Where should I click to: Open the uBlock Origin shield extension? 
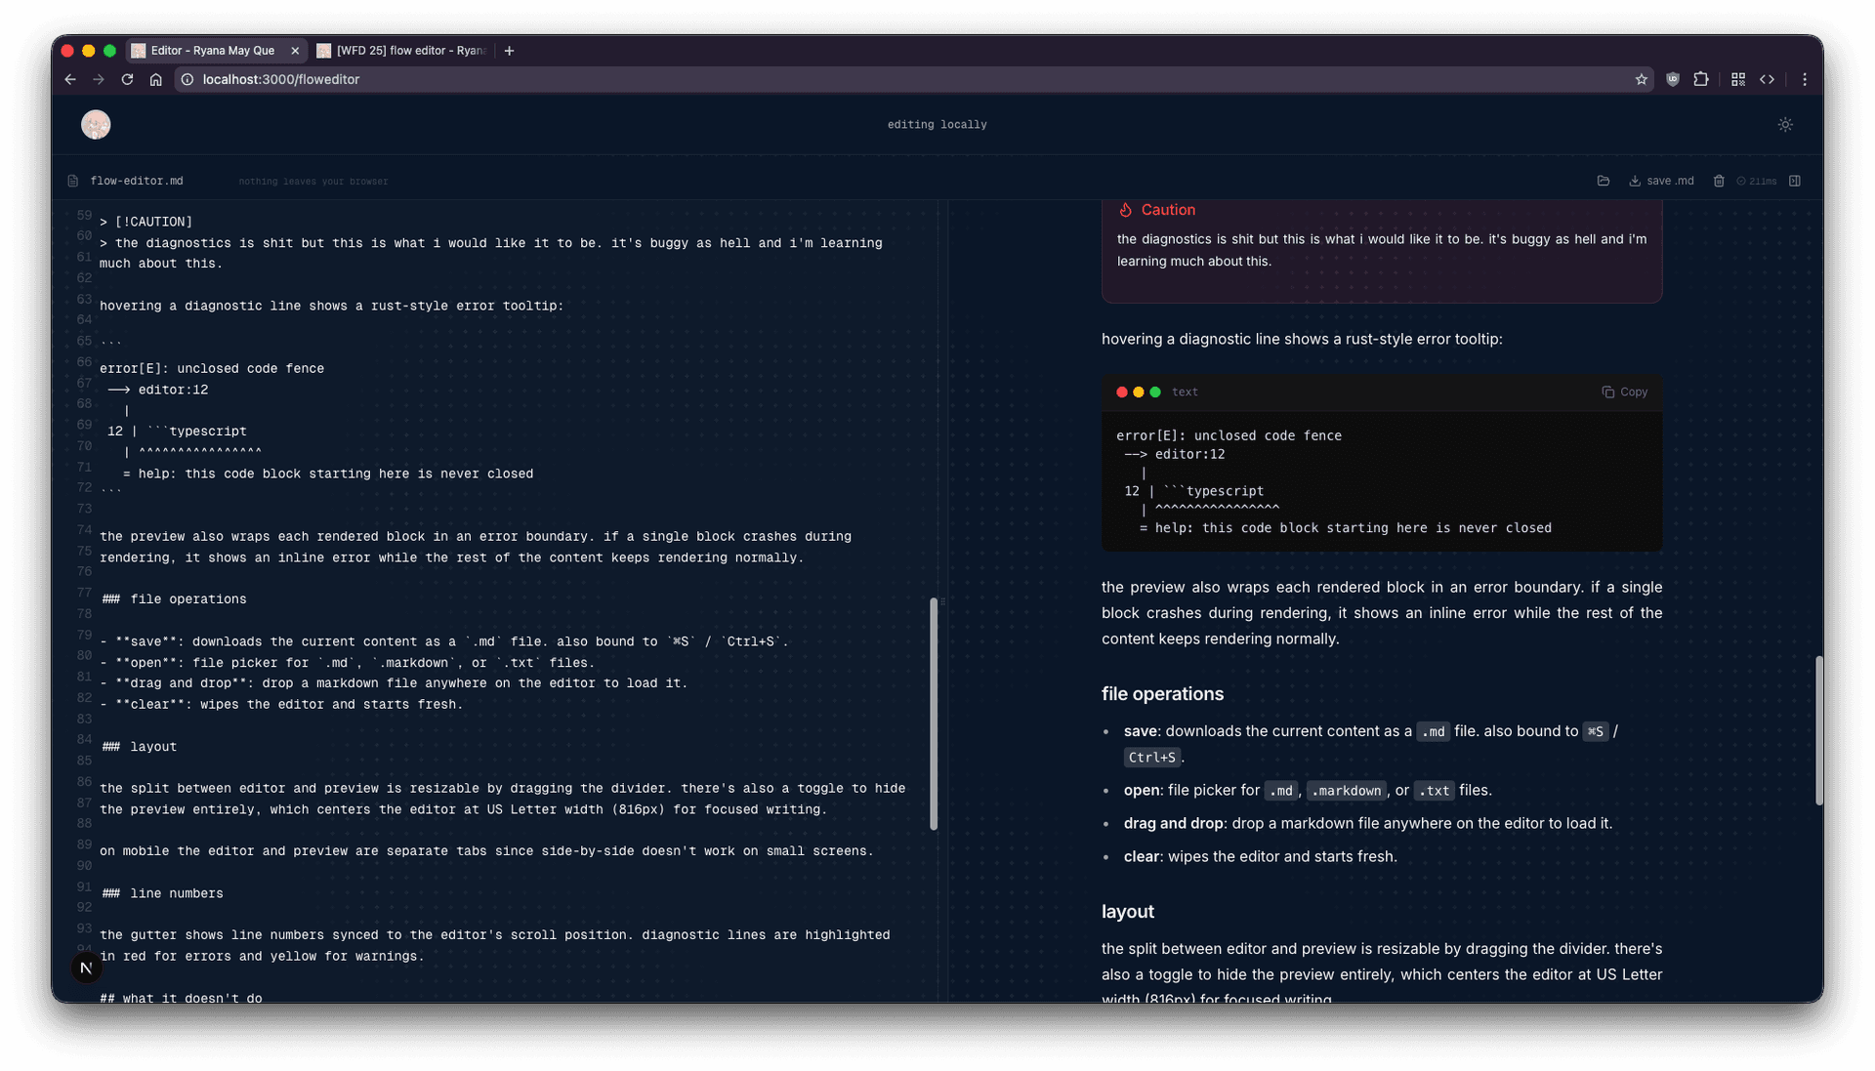click(1673, 79)
